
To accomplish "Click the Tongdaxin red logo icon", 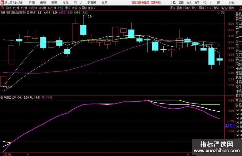I will coord(2,3).
